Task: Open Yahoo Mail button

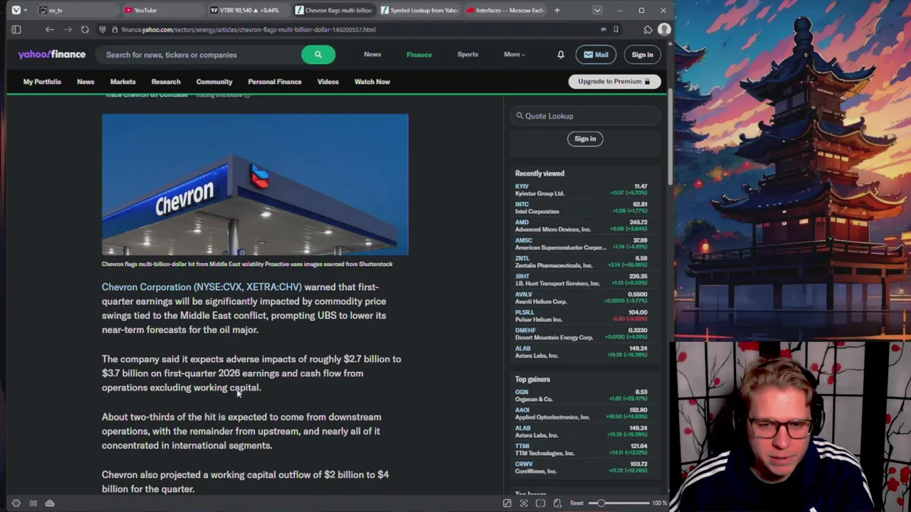Action: 596,55
